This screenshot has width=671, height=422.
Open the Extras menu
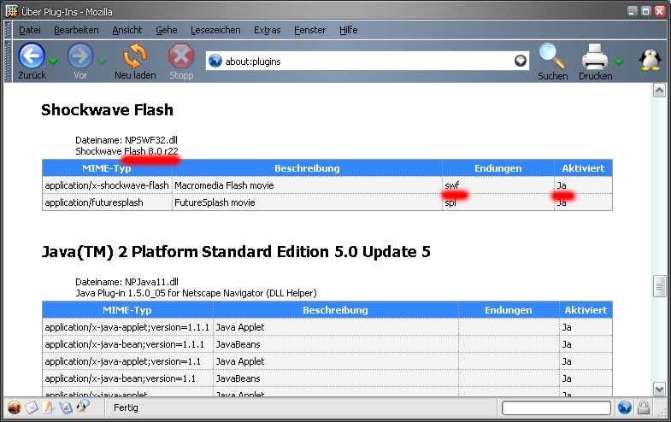tap(267, 30)
